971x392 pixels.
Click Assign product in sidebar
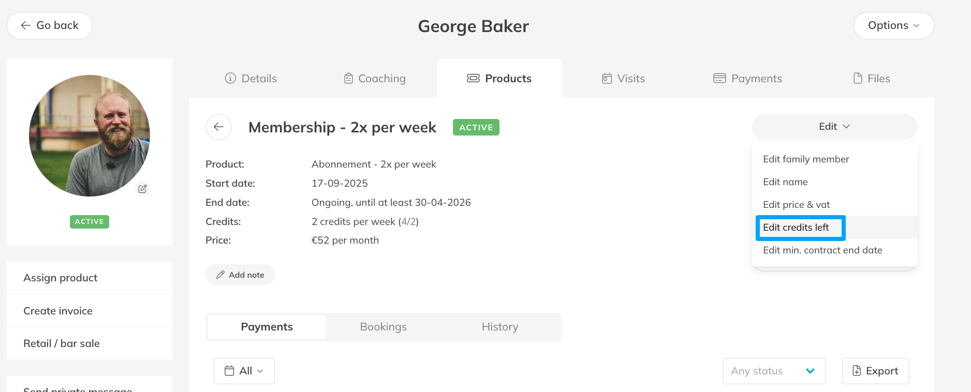(61, 278)
